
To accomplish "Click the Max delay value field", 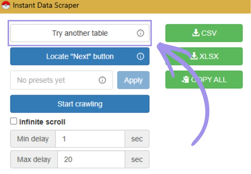I will pos(91,159).
